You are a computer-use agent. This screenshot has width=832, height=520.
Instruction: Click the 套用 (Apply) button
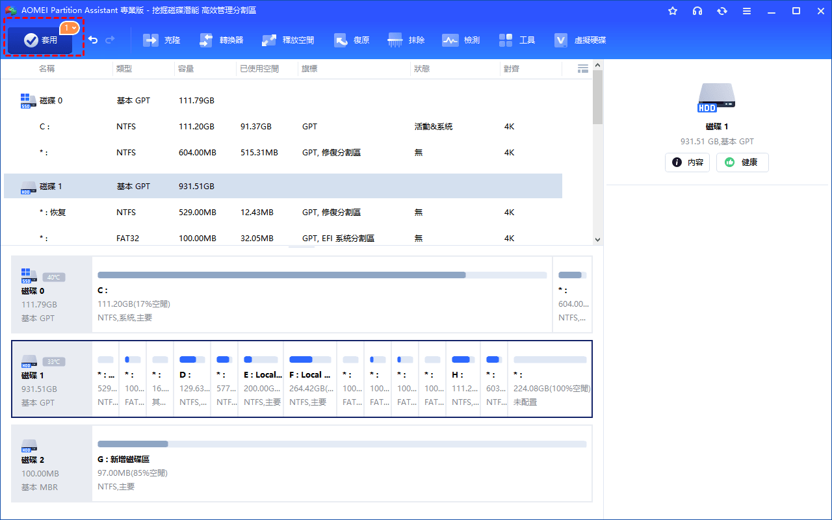[40, 40]
